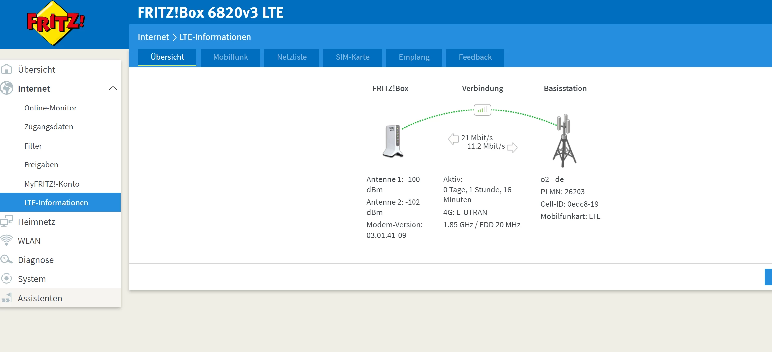772x352 pixels.
Task: Click the Internet globe icon
Action: pos(6,88)
